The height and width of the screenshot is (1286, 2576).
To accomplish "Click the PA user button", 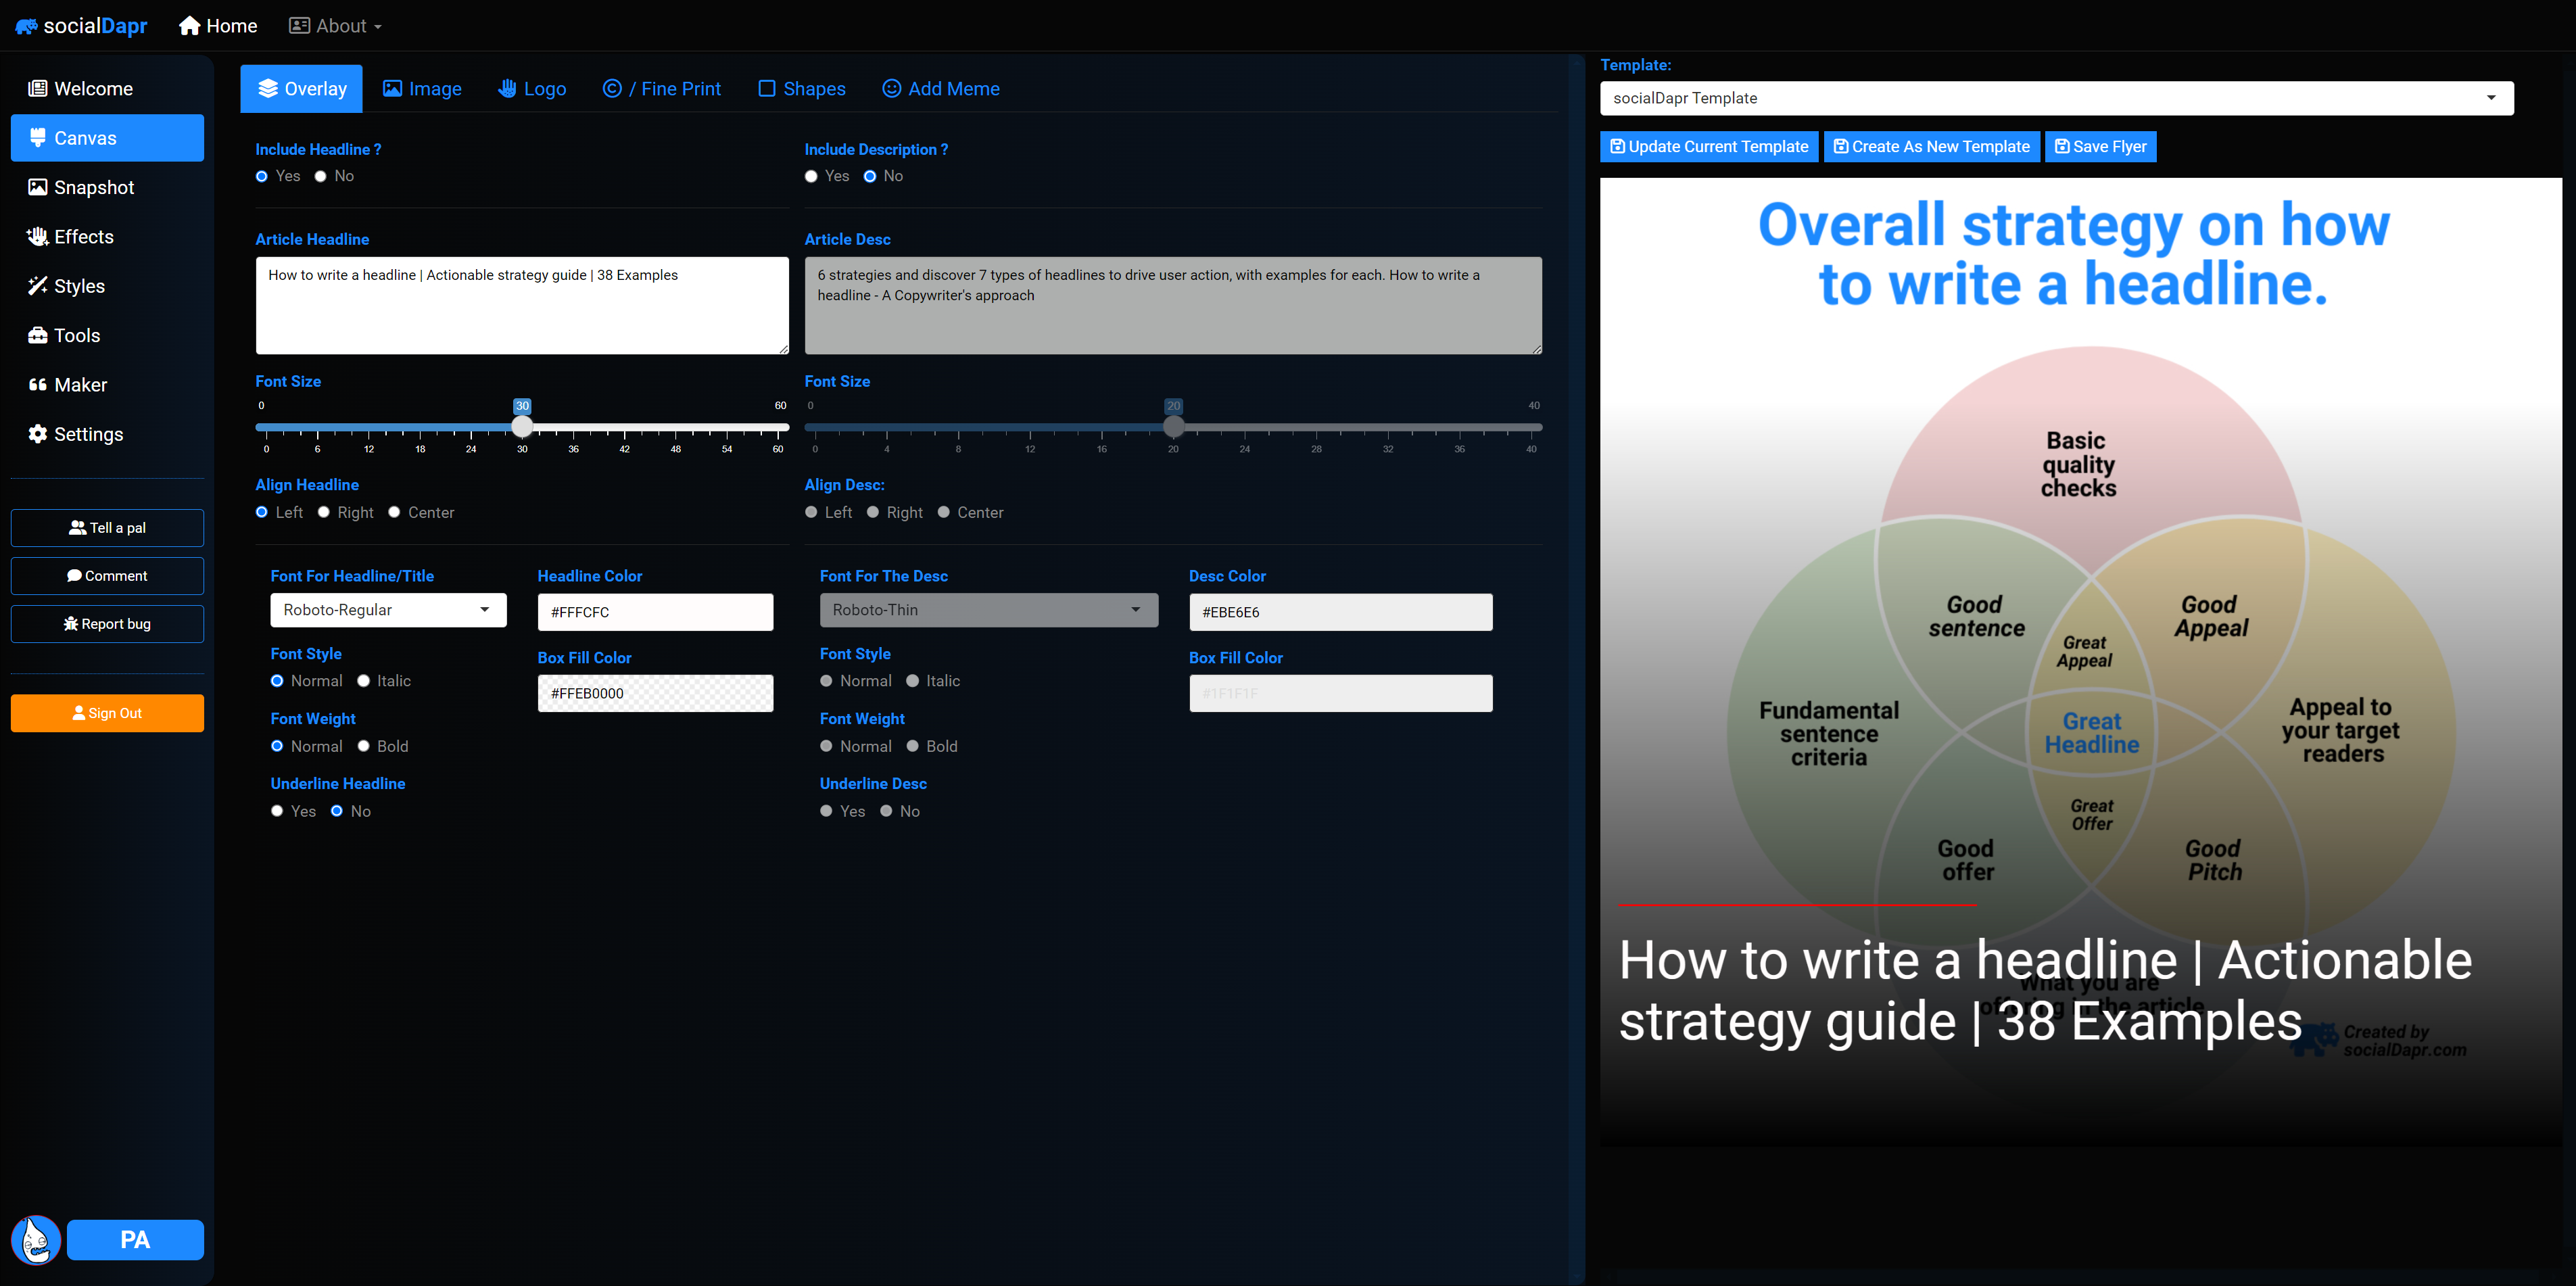I will 135,1240.
